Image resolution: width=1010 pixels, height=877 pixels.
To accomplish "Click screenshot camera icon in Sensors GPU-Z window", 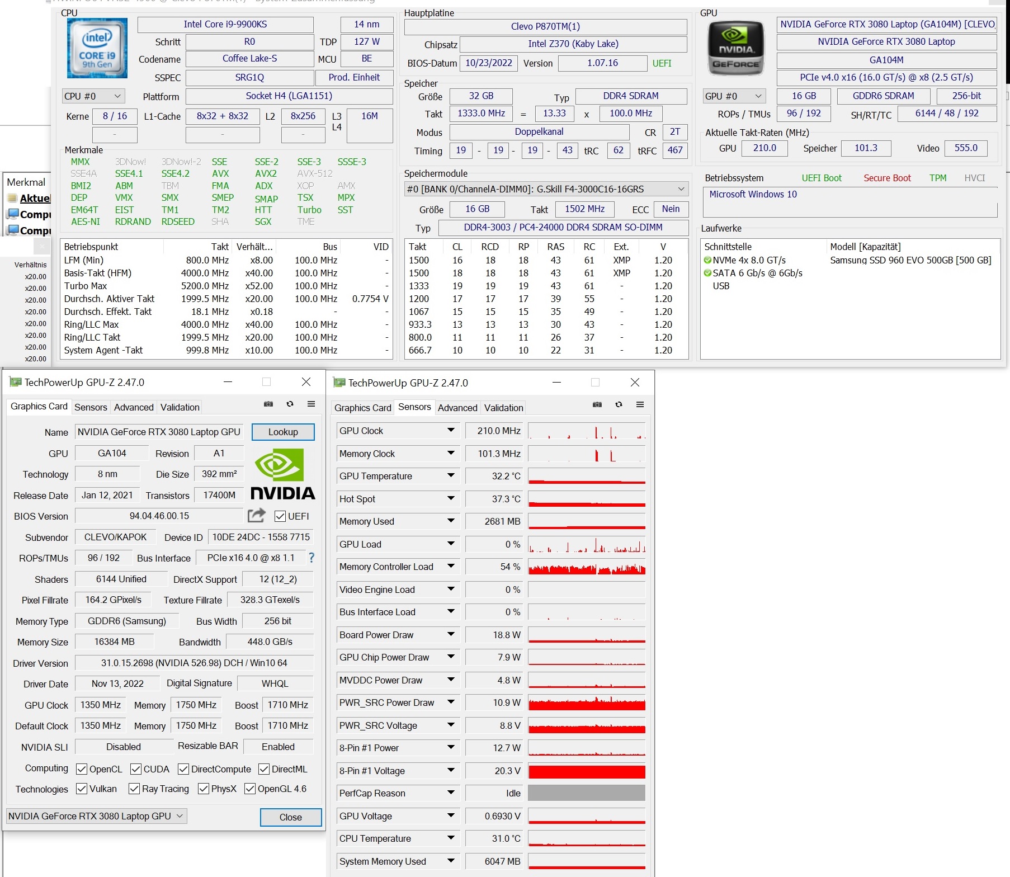I will pos(597,404).
